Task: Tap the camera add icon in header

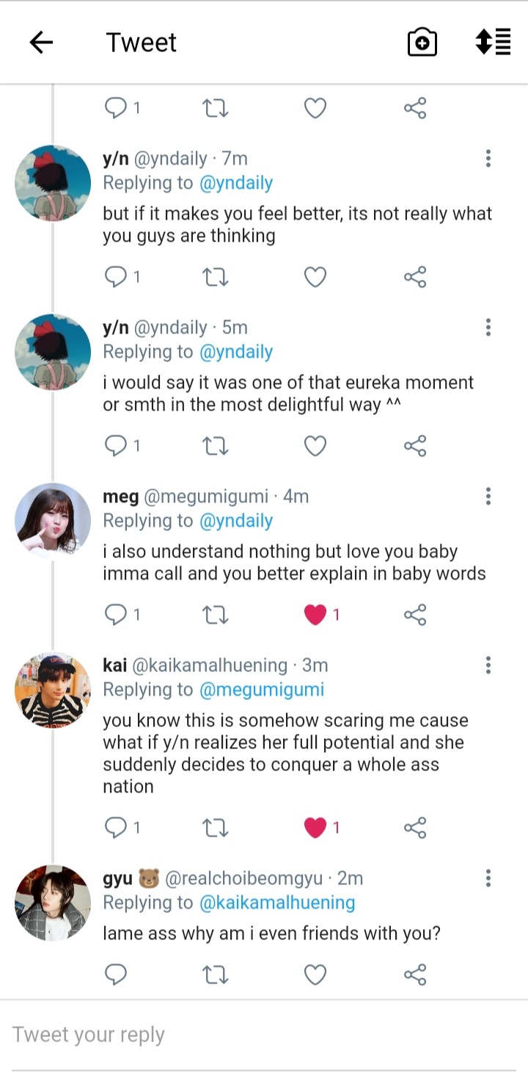Action: pos(422,43)
